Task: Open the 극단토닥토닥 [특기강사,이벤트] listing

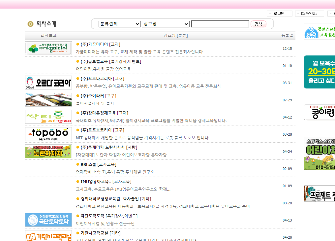Action: [x=109, y=216]
